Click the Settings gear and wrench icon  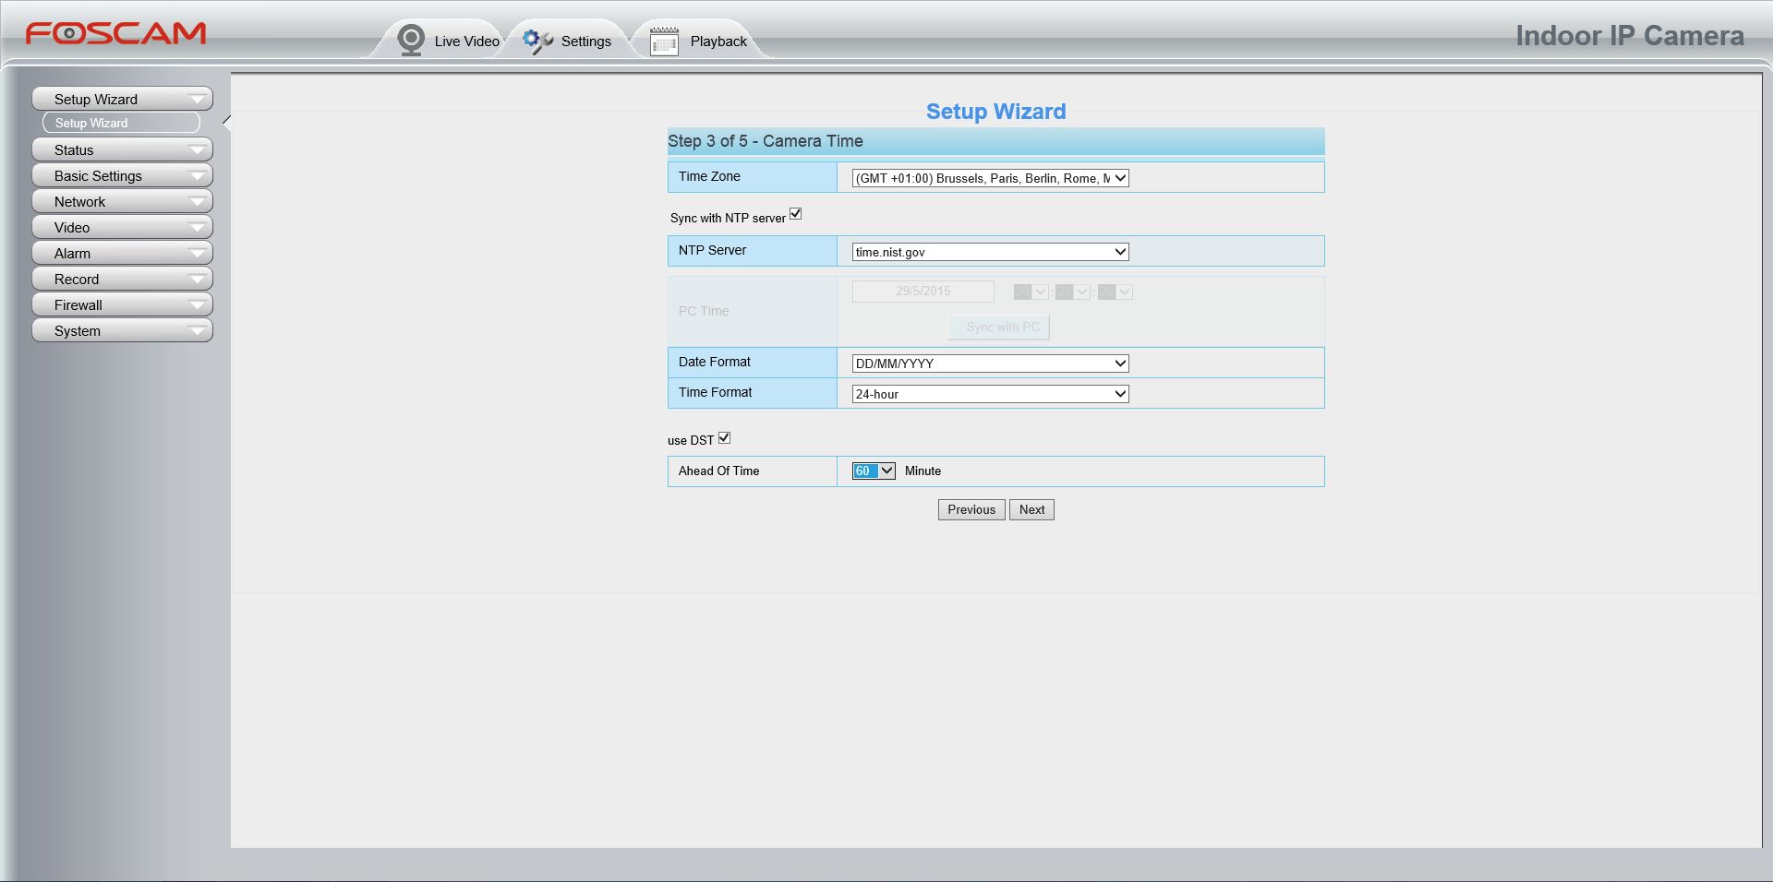click(x=537, y=42)
